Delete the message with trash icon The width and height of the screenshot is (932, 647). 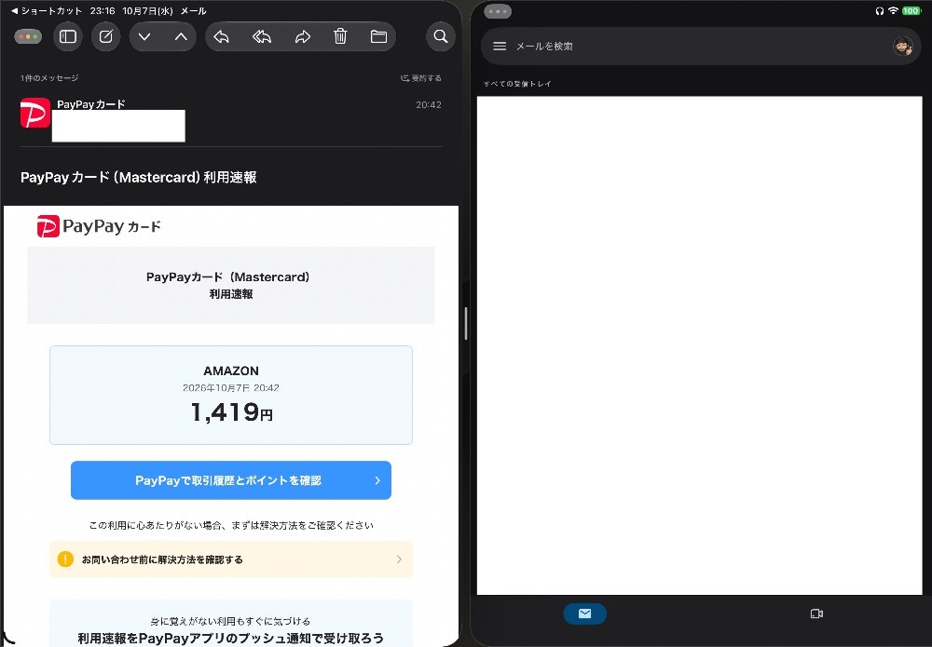[340, 37]
